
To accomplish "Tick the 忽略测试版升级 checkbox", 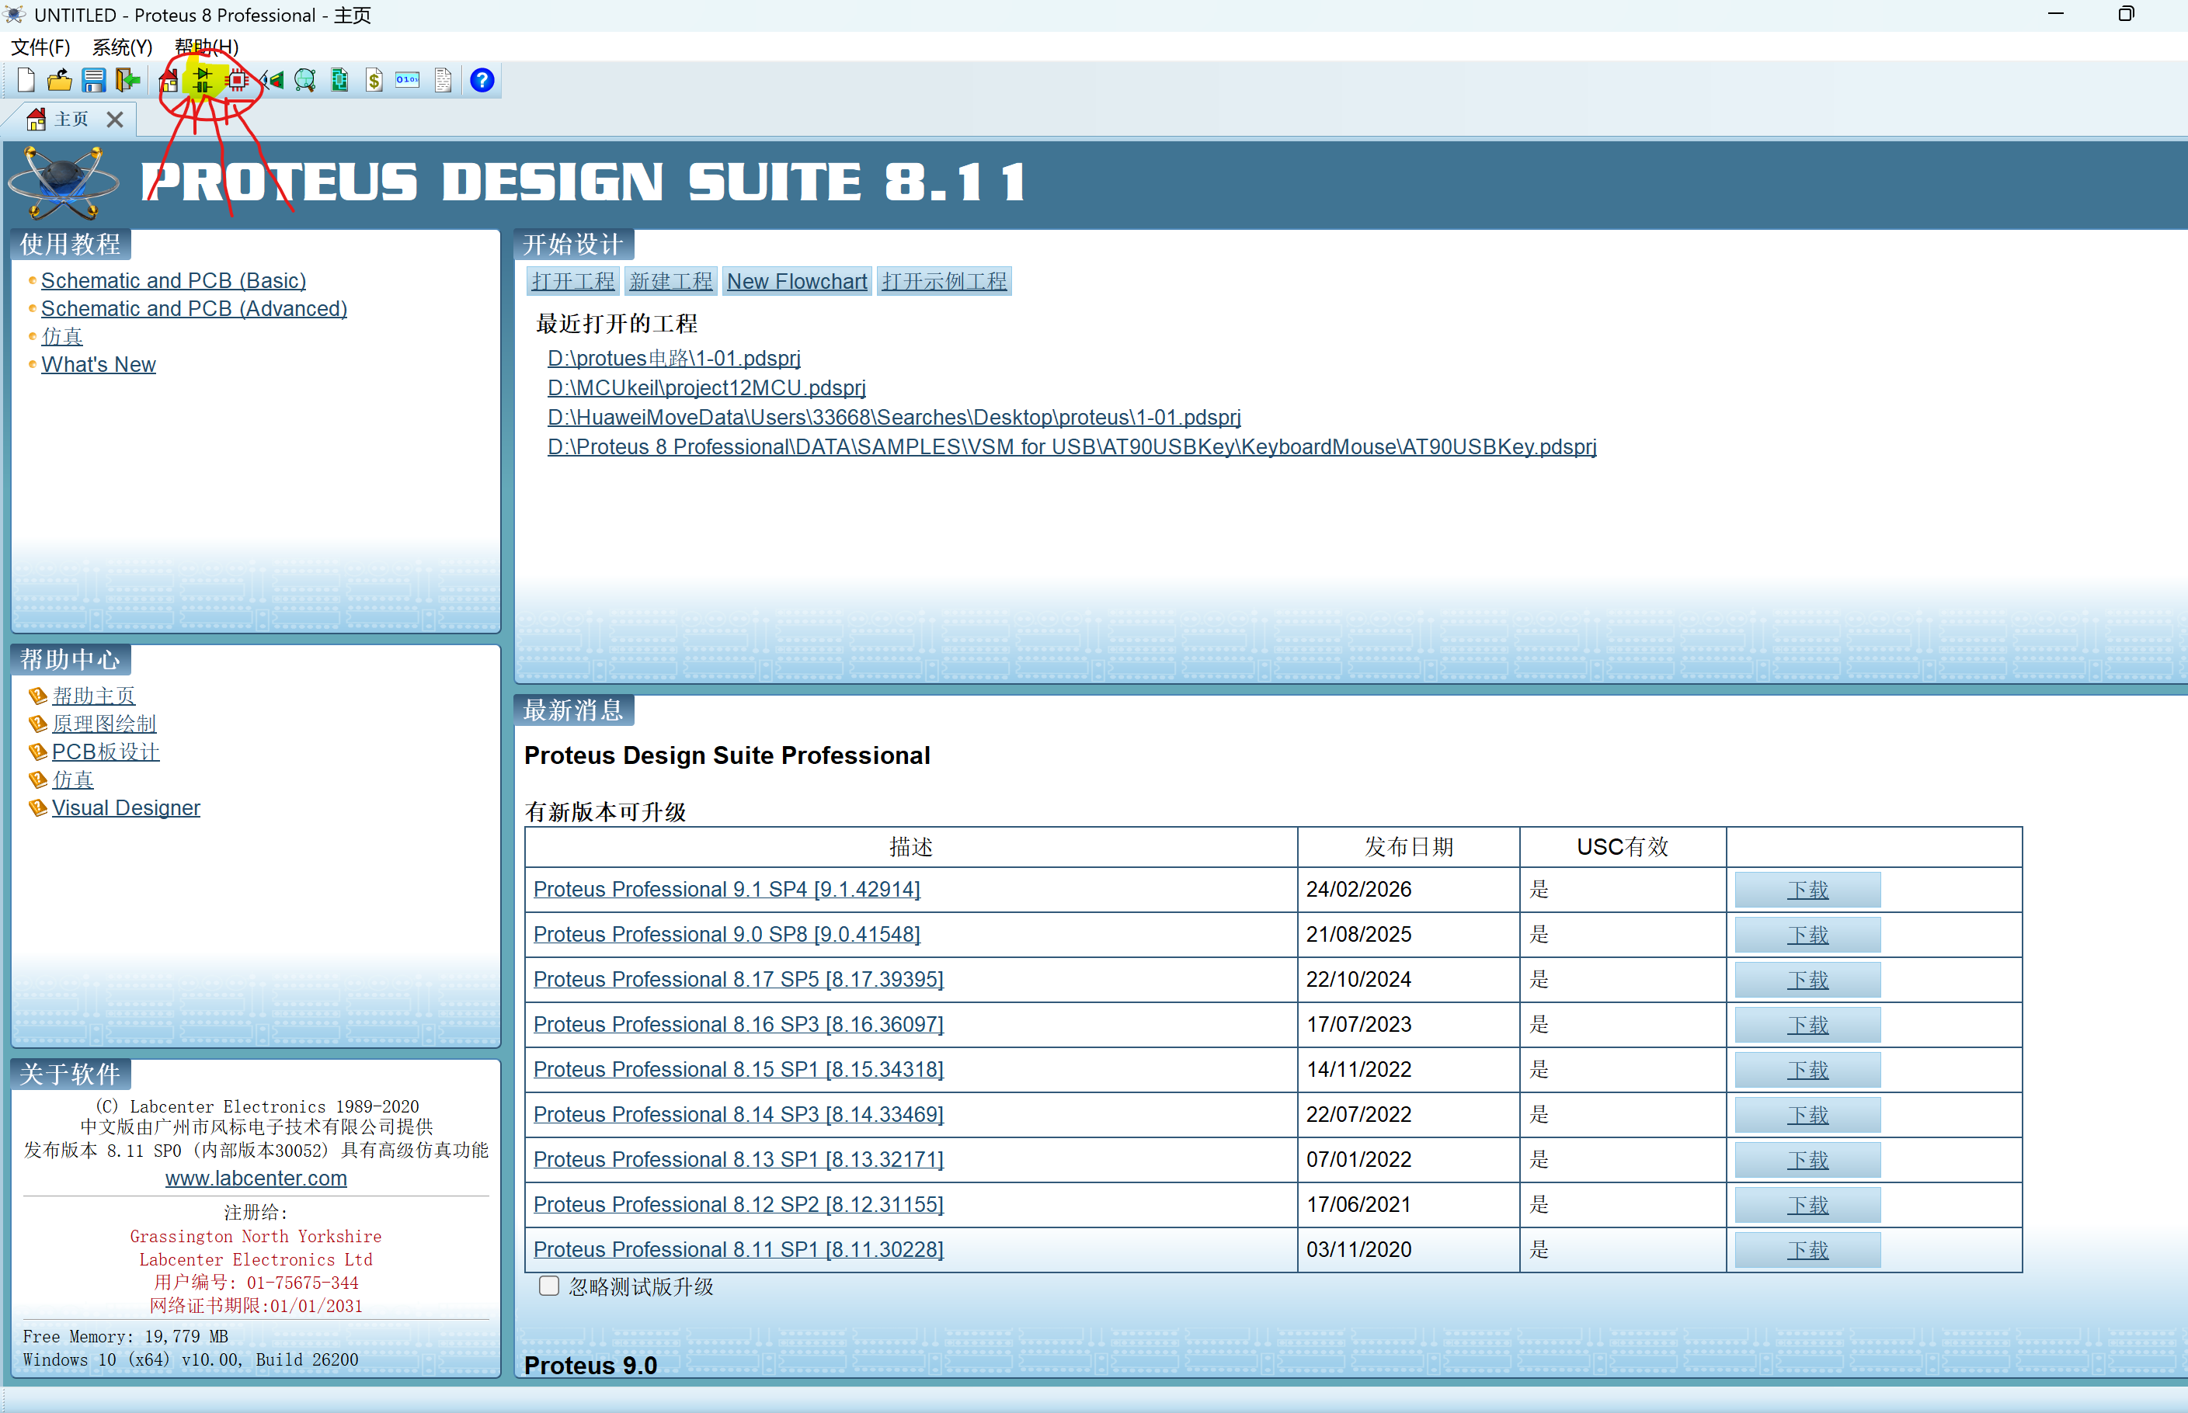I will click(x=549, y=1286).
